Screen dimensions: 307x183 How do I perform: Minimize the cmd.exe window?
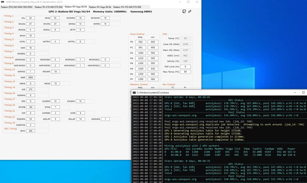click(295, 93)
